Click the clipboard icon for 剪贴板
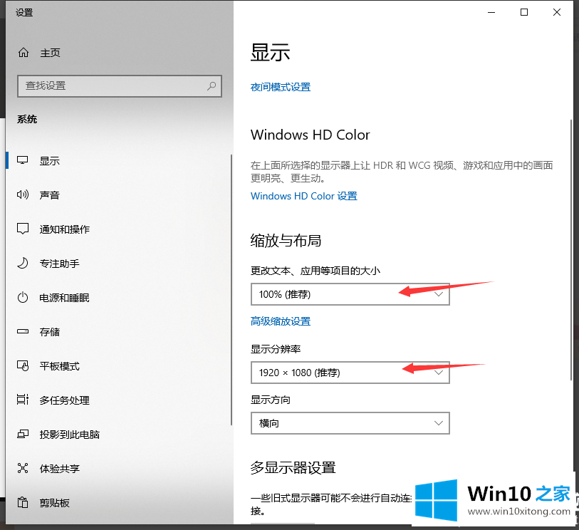The height and width of the screenshot is (530, 579). 23,502
